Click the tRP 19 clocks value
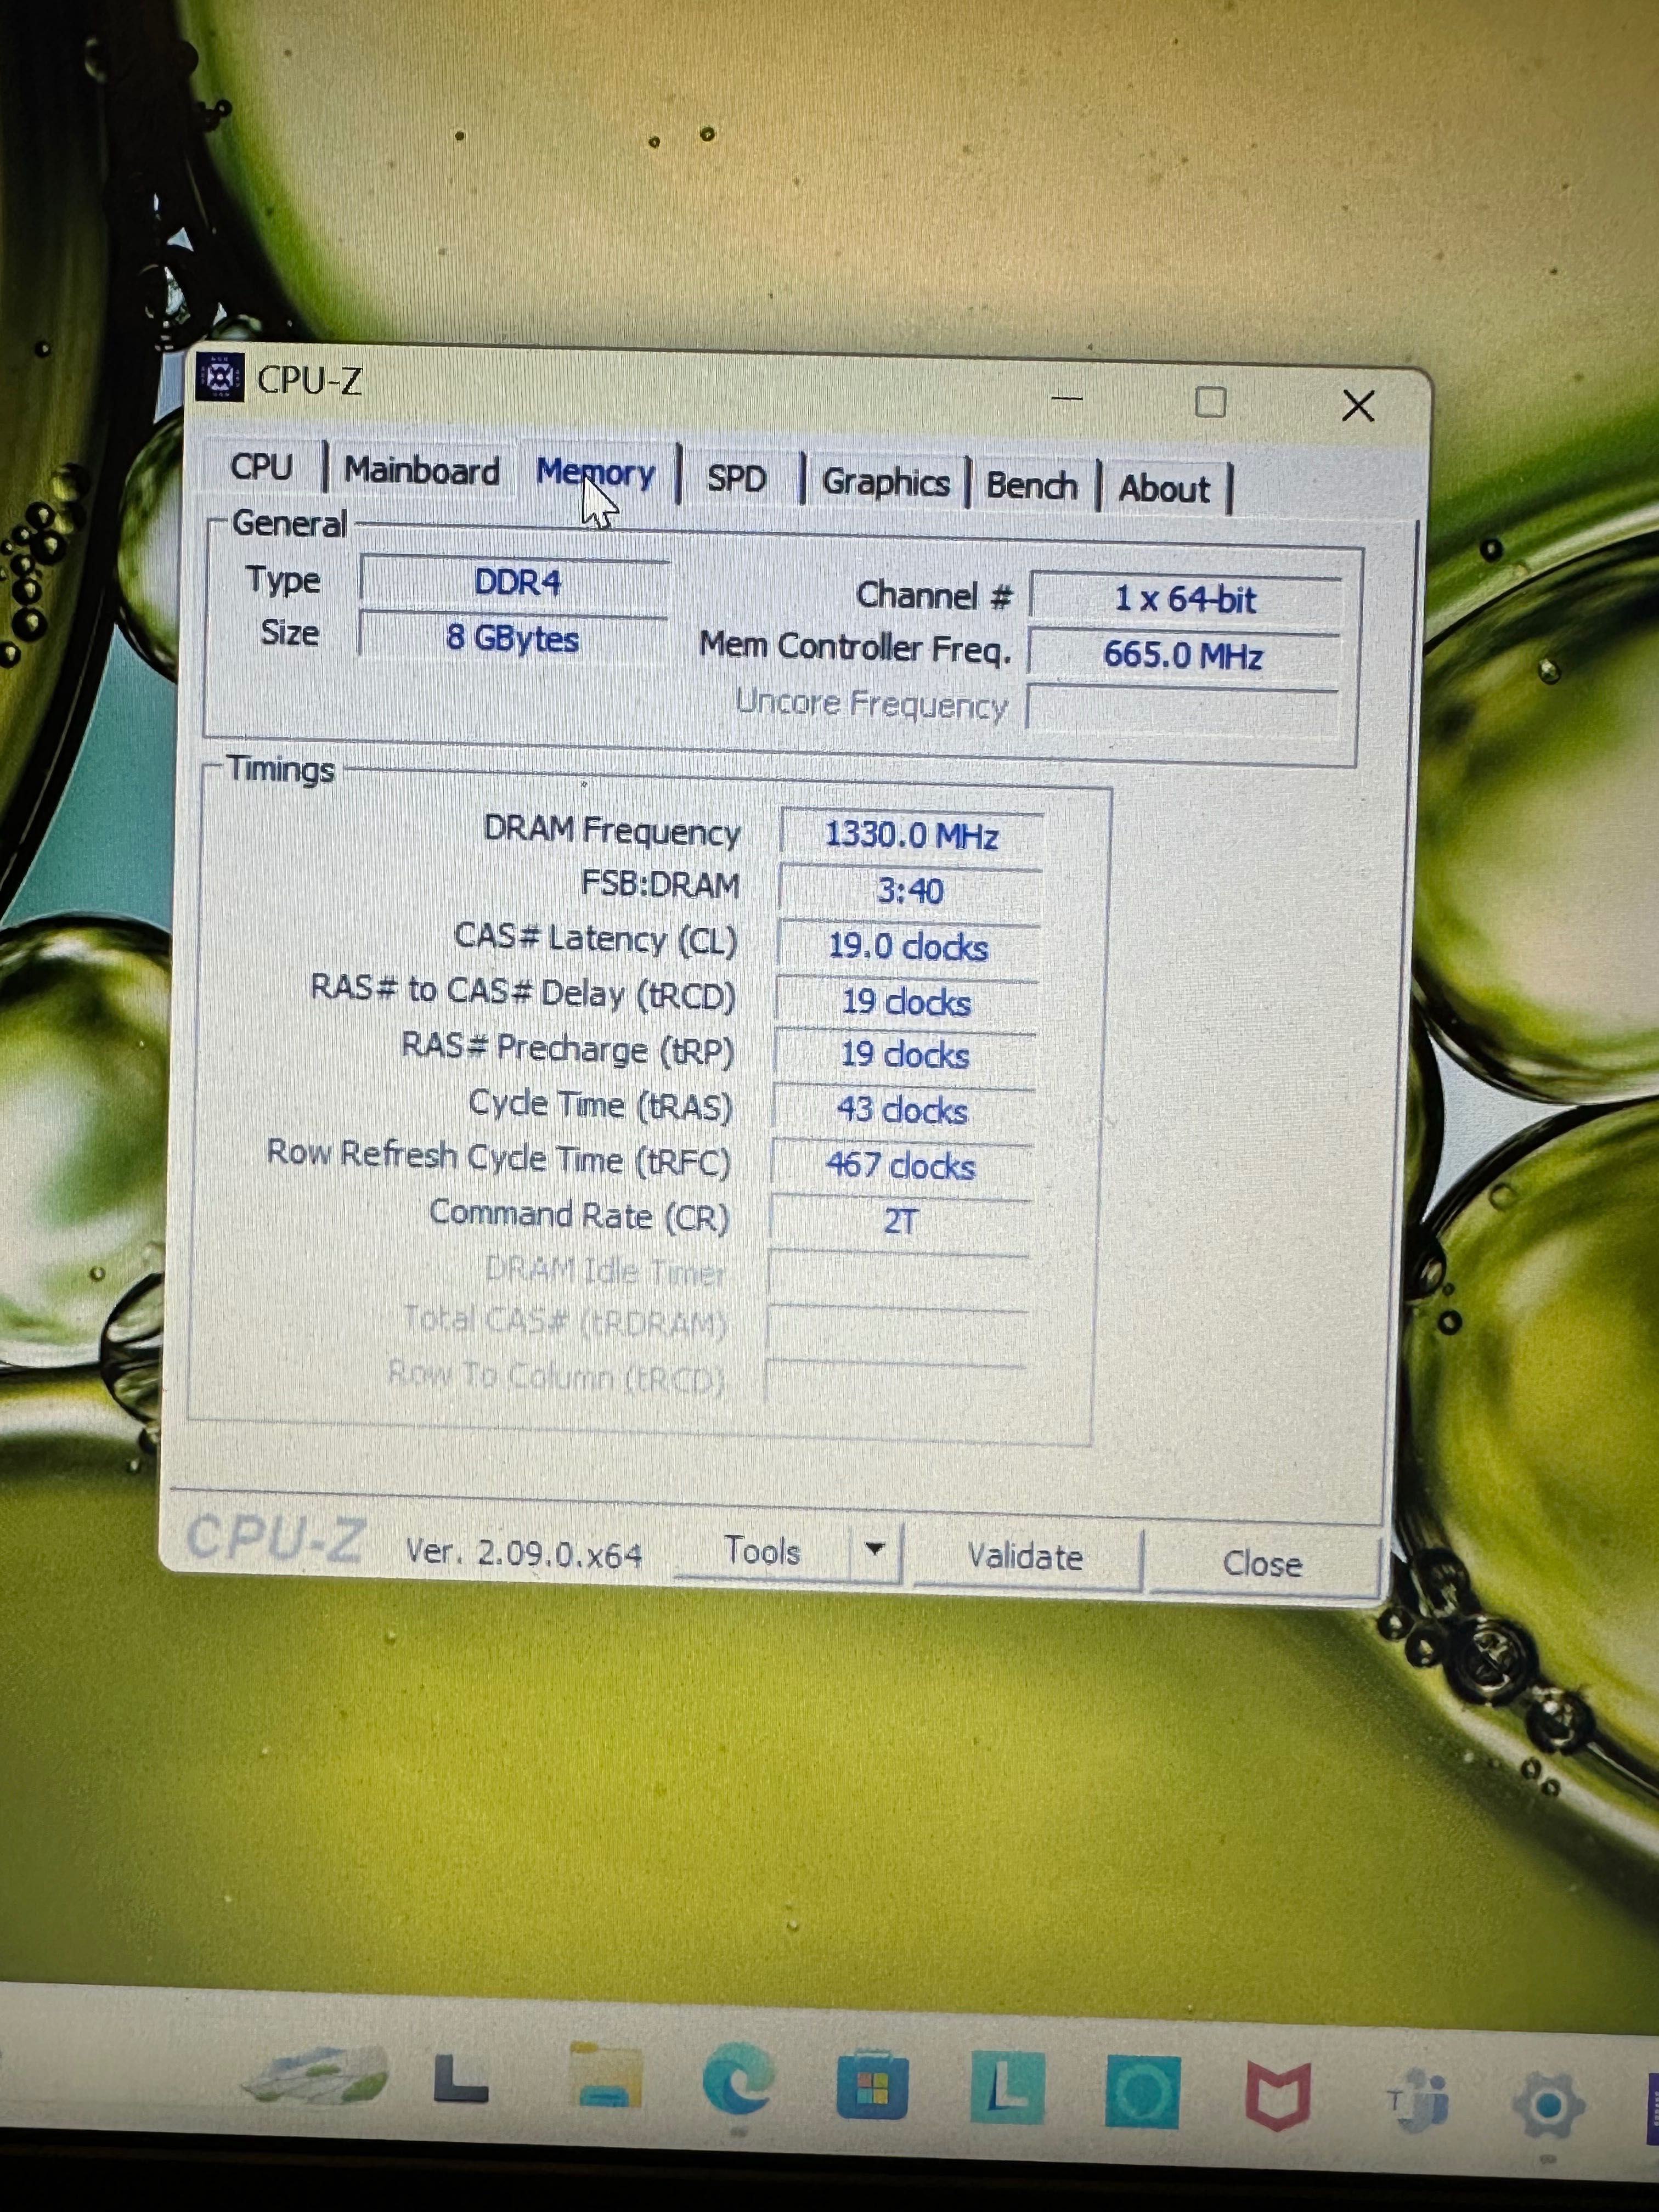The image size is (1659, 2212). pyautogui.click(x=904, y=1055)
